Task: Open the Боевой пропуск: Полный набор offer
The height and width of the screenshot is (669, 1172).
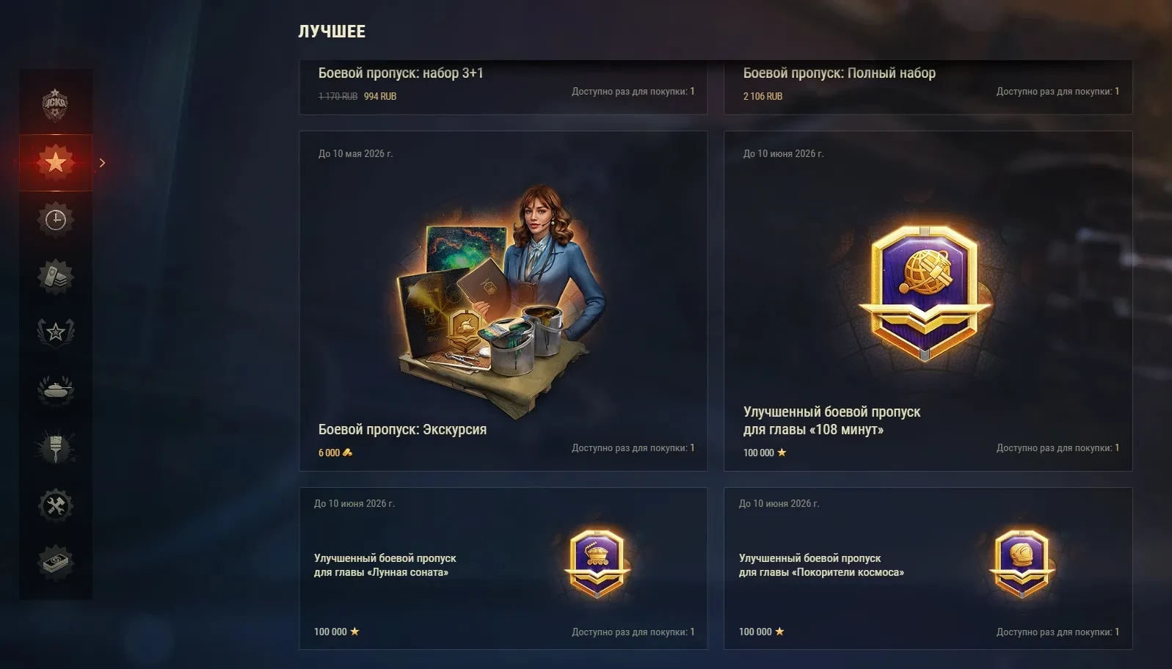Action: click(928, 87)
